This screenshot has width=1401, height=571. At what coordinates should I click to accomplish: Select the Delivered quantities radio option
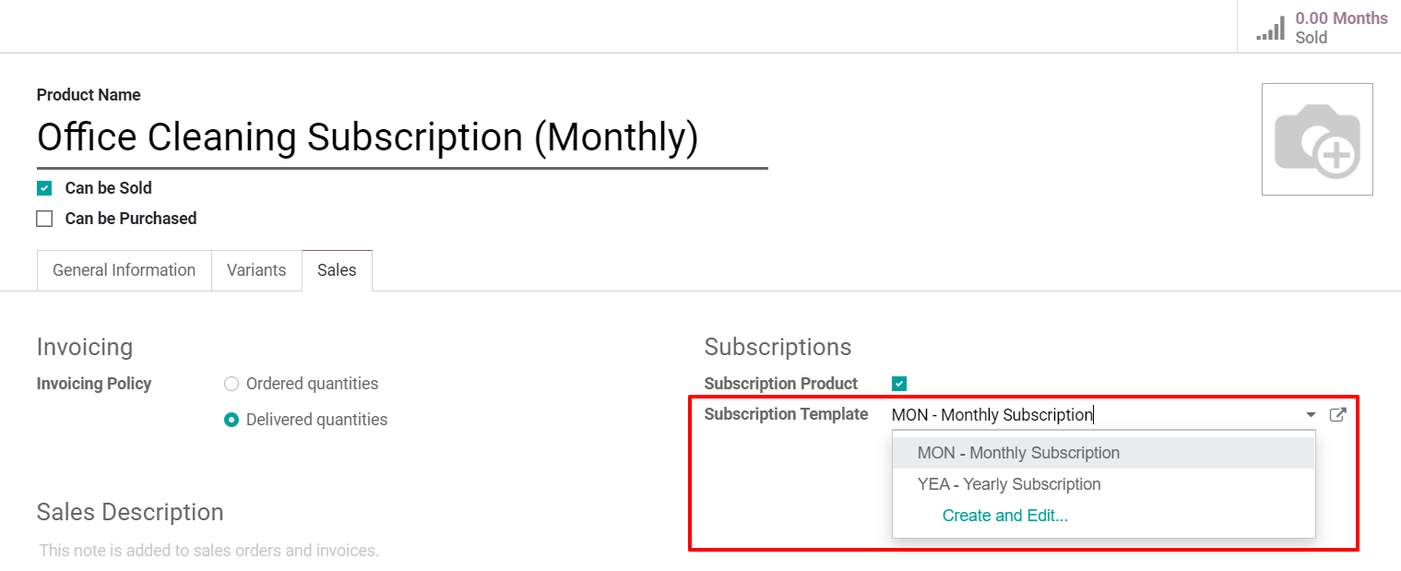231,420
